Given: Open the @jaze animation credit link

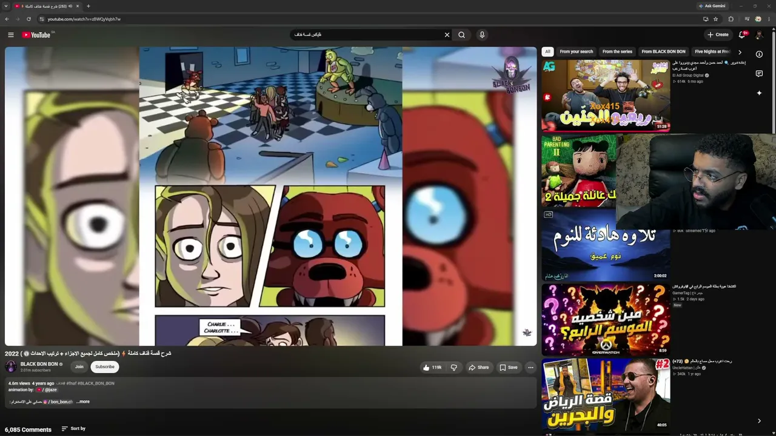Looking at the screenshot, I should [47, 390].
